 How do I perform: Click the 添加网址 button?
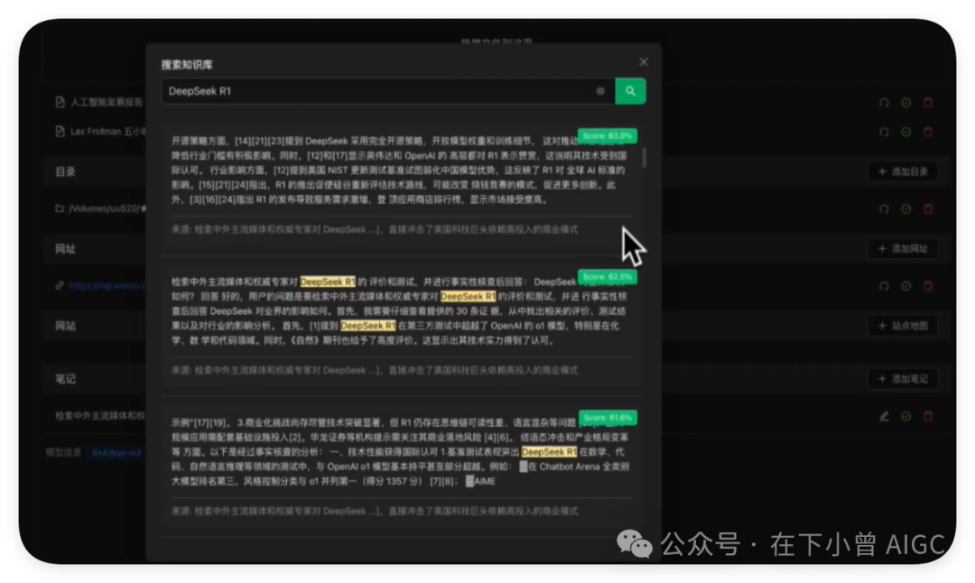pyautogui.click(x=902, y=248)
